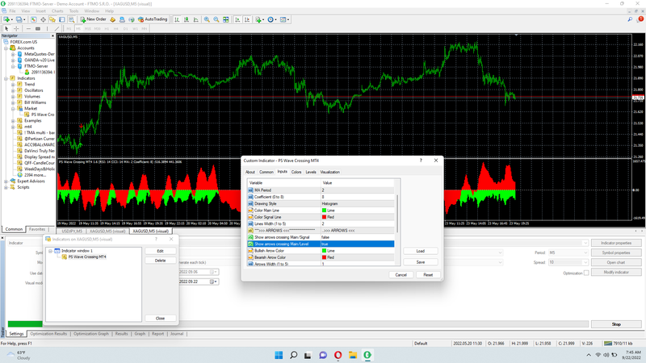Collapse the Indicator window 1 tree node
The height and width of the screenshot is (363, 646).
coord(50,251)
